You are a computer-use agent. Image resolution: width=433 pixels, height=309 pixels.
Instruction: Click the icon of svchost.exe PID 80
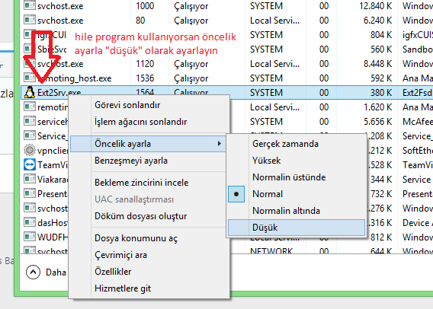[30, 20]
